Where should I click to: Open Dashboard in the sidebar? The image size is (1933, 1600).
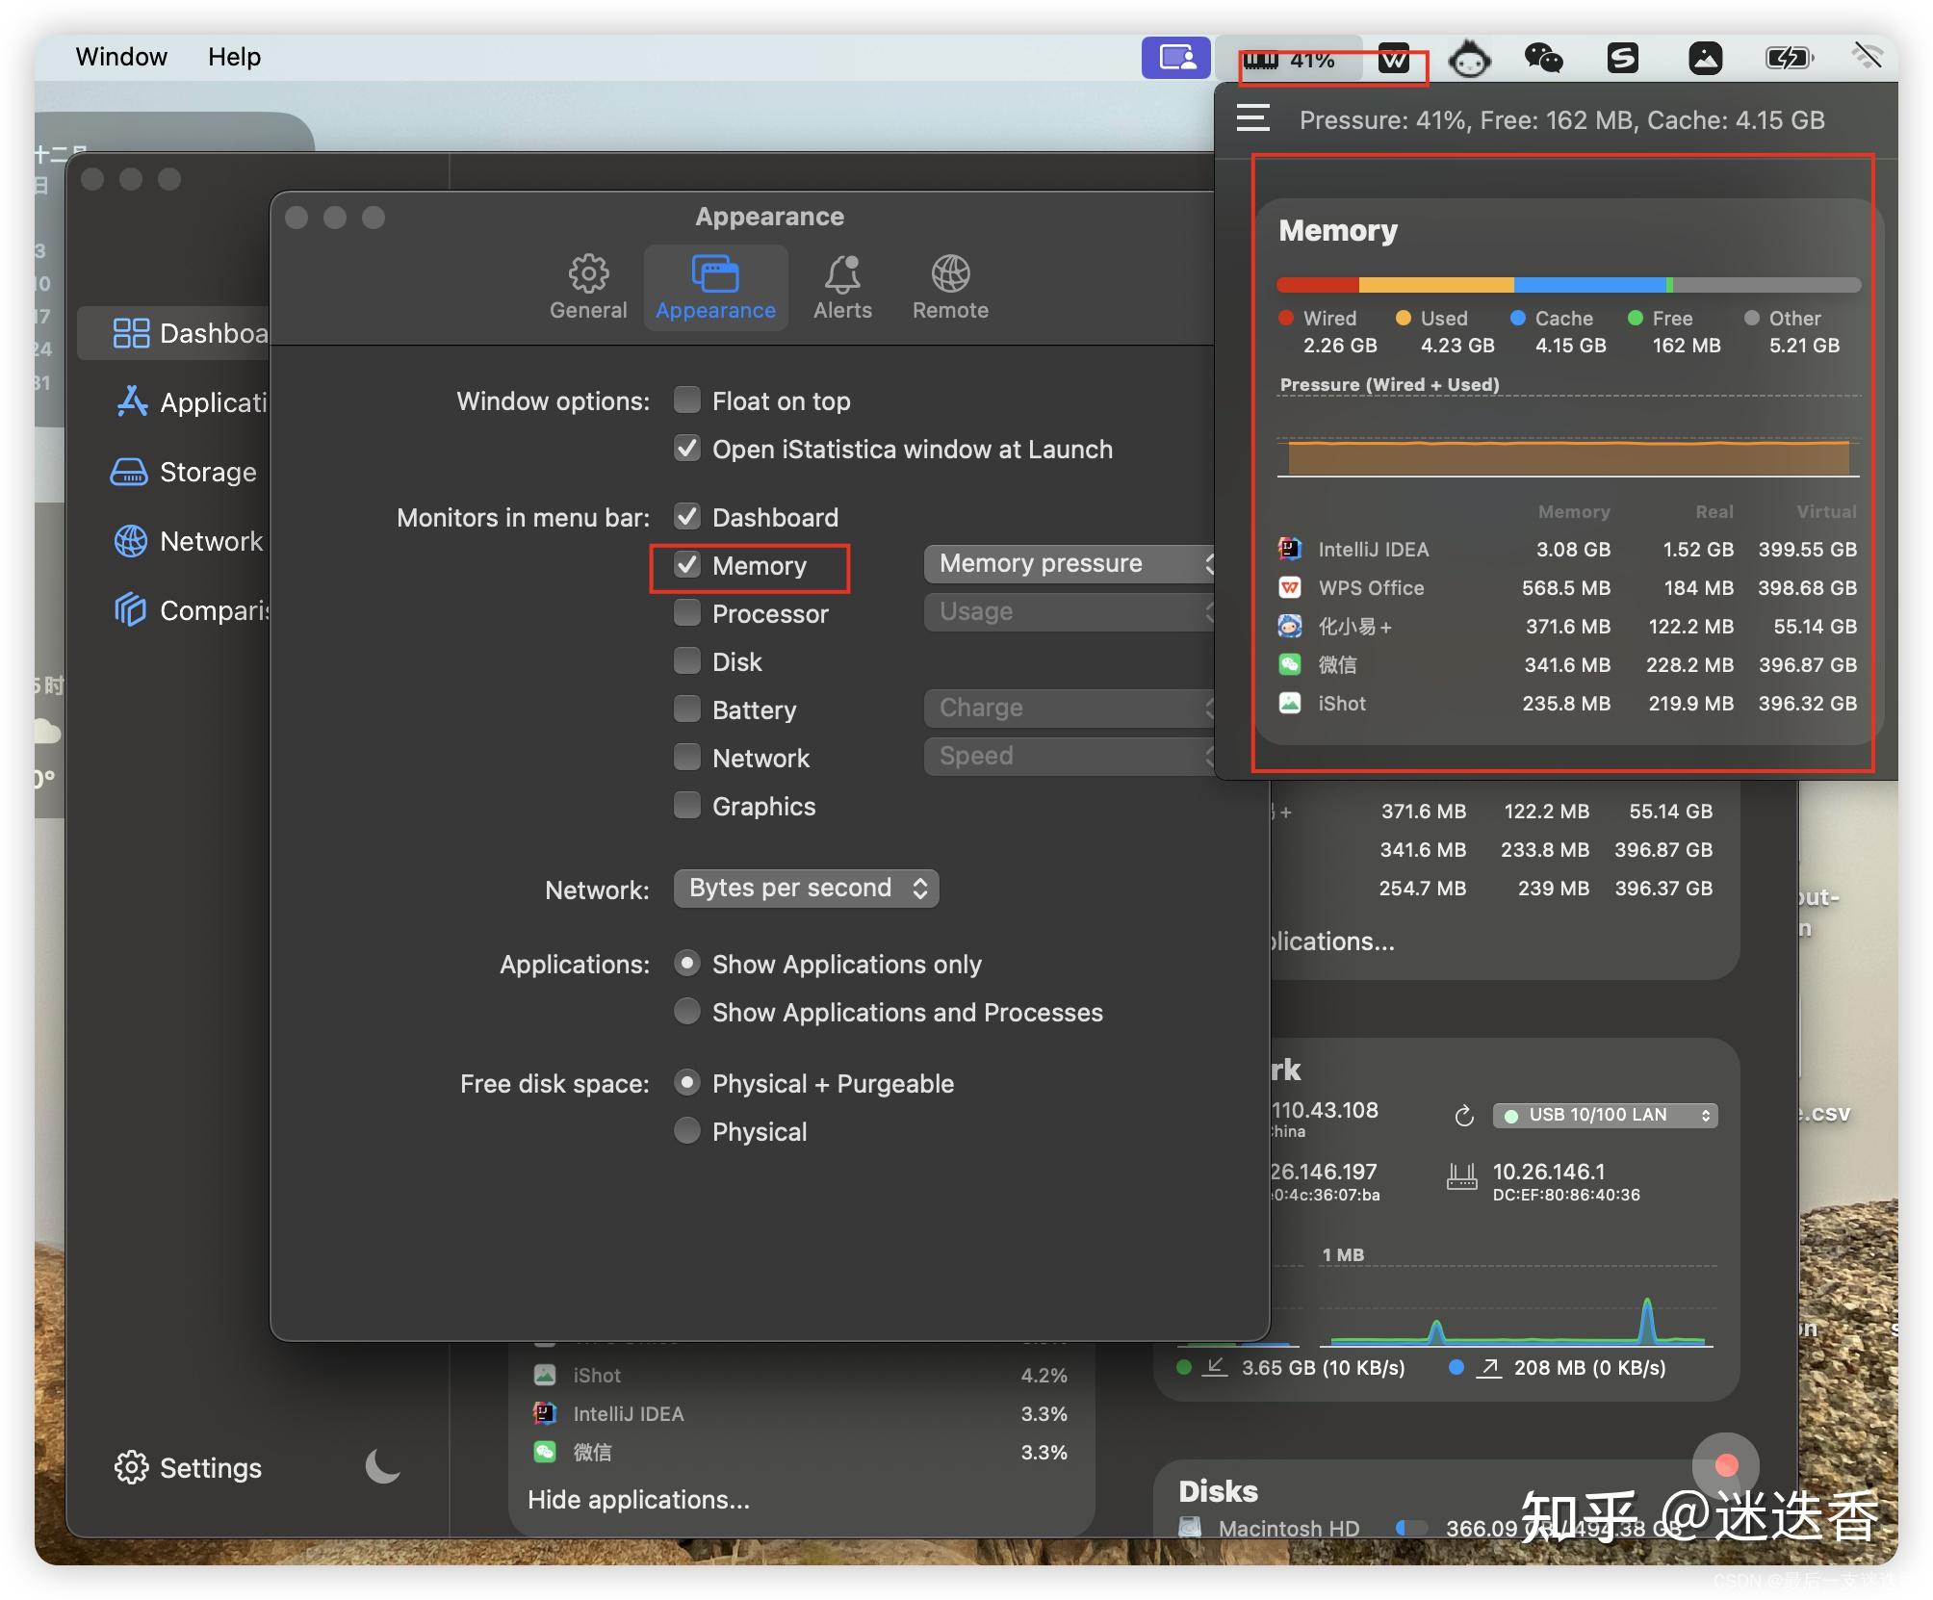pyautogui.click(x=173, y=333)
